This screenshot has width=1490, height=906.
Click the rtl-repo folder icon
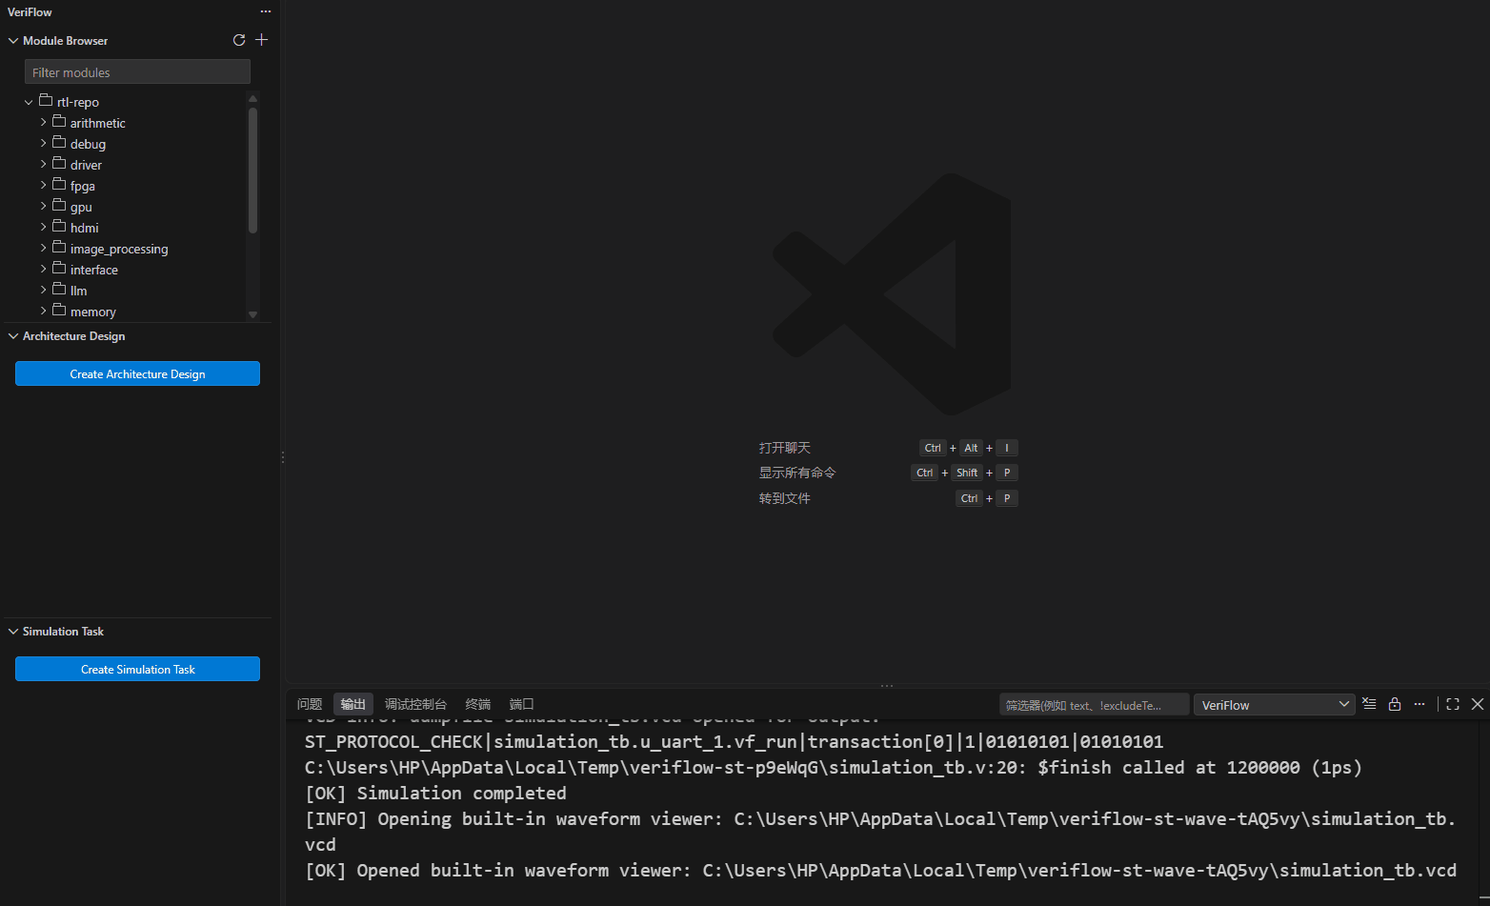tap(46, 101)
